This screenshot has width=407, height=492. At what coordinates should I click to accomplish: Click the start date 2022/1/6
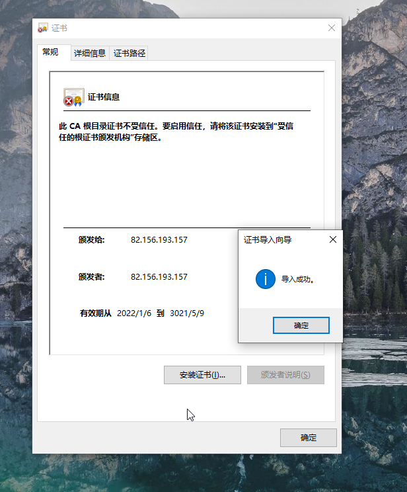tap(134, 313)
